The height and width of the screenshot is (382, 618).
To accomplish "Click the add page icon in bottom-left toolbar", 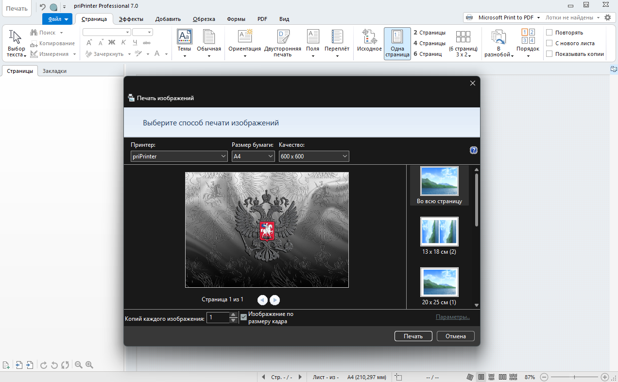I will pos(6,365).
